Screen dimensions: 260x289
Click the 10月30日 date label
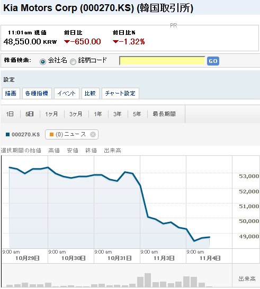tap(74, 258)
